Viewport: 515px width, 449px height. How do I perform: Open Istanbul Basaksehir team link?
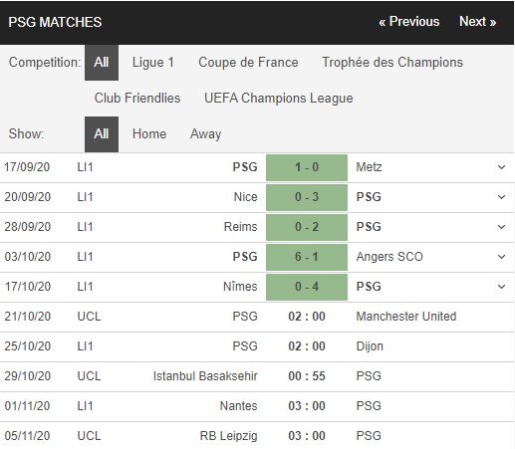(205, 376)
